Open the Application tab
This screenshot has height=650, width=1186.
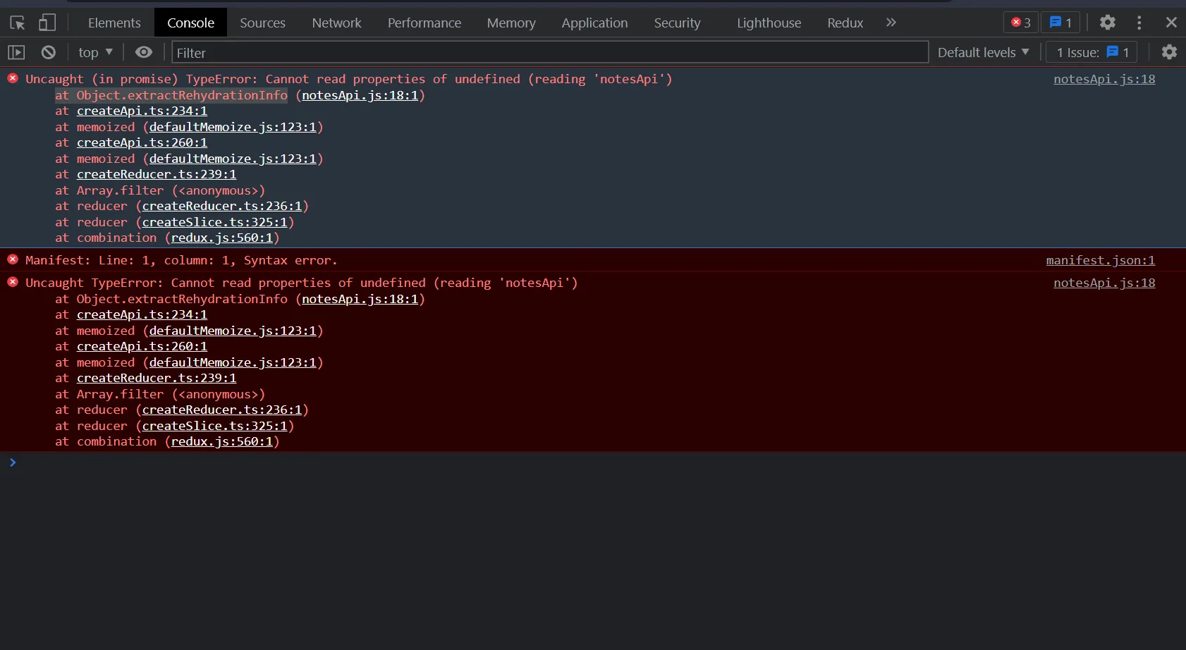[x=594, y=23]
